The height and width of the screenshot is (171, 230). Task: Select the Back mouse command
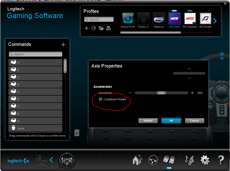tap(35, 128)
